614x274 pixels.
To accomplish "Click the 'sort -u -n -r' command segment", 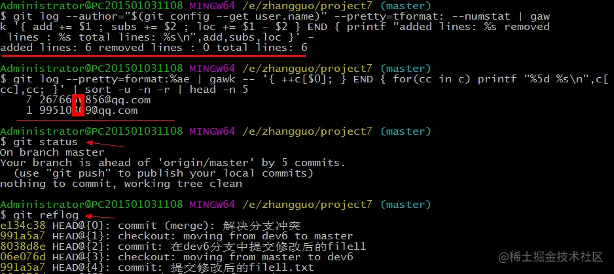I will [134, 90].
